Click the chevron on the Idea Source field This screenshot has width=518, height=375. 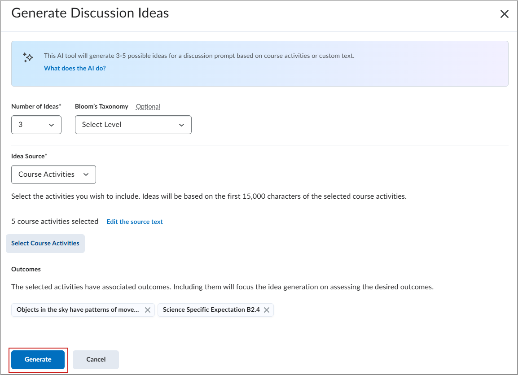point(85,174)
